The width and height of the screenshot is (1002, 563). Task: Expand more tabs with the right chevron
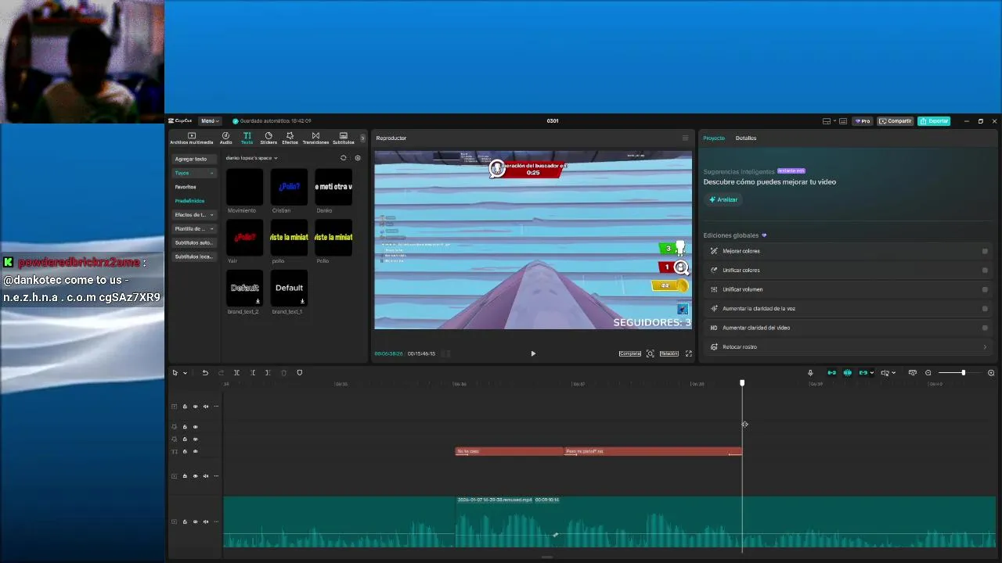(x=362, y=138)
